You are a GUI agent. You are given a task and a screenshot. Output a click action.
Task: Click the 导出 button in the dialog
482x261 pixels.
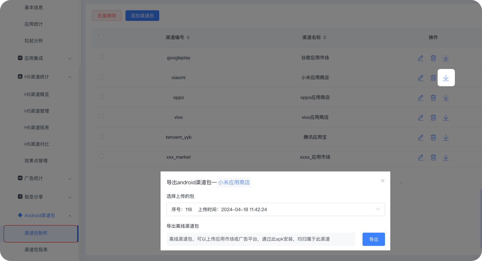pyautogui.click(x=373, y=239)
